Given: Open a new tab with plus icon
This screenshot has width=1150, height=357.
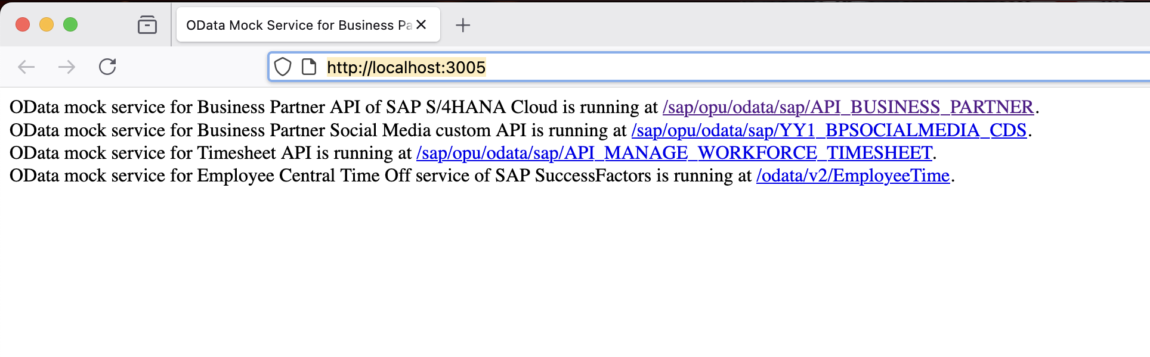Looking at the screenshot, I should [x=463, y=25].
